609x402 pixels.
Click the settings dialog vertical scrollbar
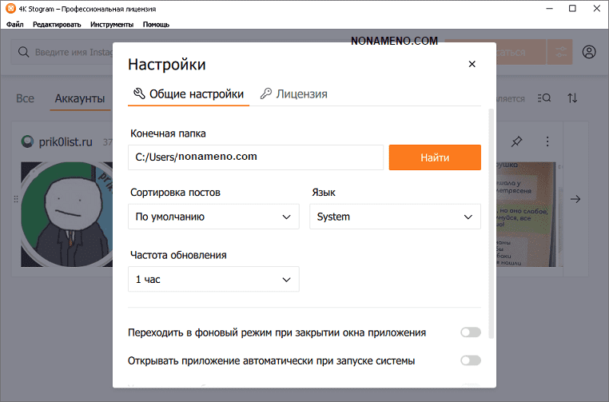pos(491,224)
